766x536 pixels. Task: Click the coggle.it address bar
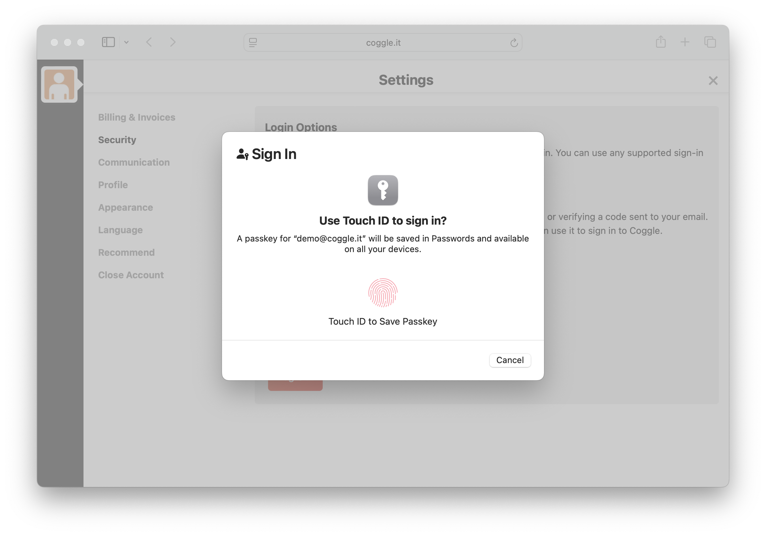click(383, 42)
